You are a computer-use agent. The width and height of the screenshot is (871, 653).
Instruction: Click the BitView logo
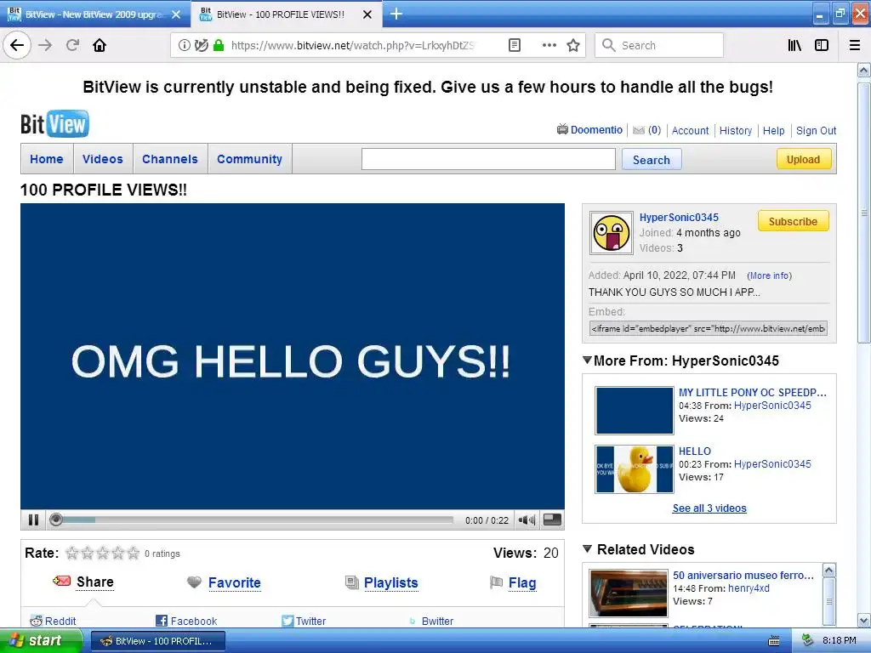click(x=54, y=124)
